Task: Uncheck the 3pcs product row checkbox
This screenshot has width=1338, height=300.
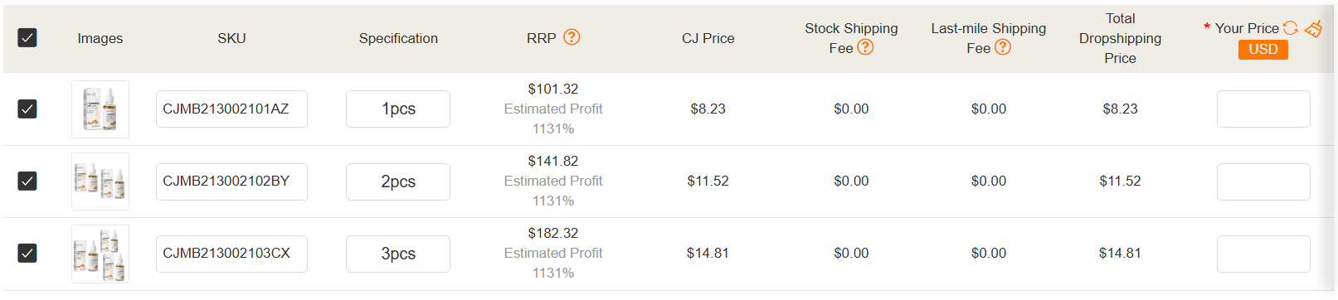Action: (x=27, y=253)
